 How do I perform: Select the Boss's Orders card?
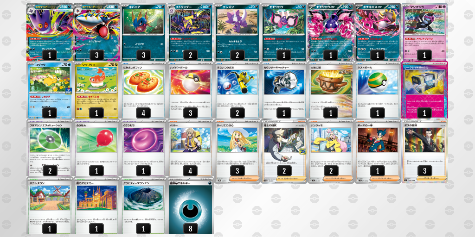[424, 151]
